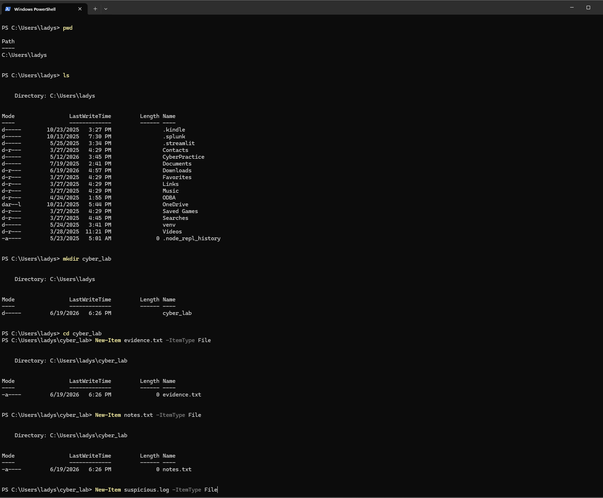
Task: Click the 'ODBA' directory name
Action: point(169,198)
